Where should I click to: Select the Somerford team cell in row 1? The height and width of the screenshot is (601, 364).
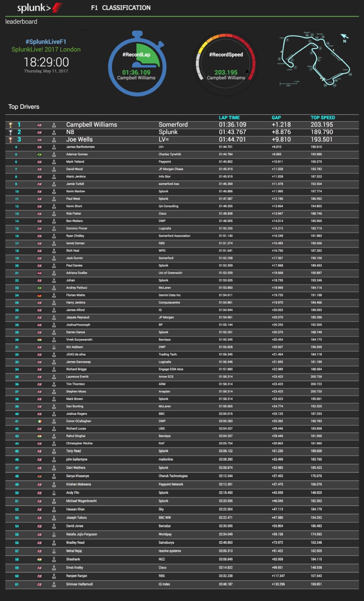tap(173, 125)
